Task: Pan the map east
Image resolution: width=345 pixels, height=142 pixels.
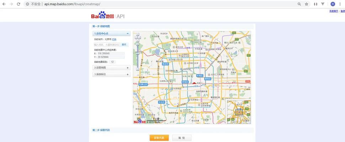Action: [x=139, y=37]
